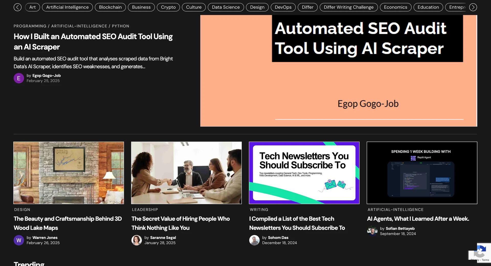The image size is (491, 266).
Task: Click the PROGRAMMING category label
Action: (x=30, y=26)
